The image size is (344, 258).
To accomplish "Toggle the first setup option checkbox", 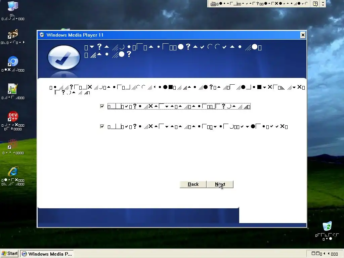I will (x=102, y=106).
